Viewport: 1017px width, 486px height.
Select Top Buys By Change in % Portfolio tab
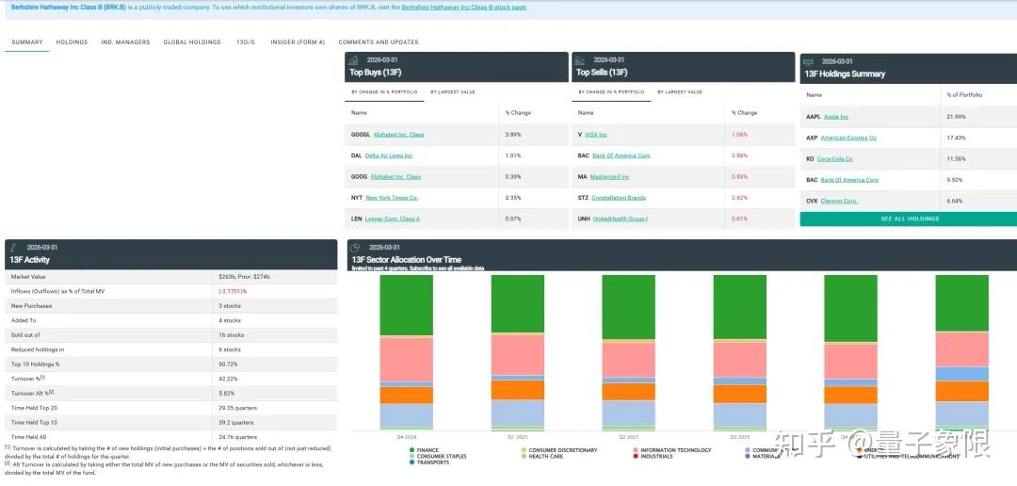[384, 92]
